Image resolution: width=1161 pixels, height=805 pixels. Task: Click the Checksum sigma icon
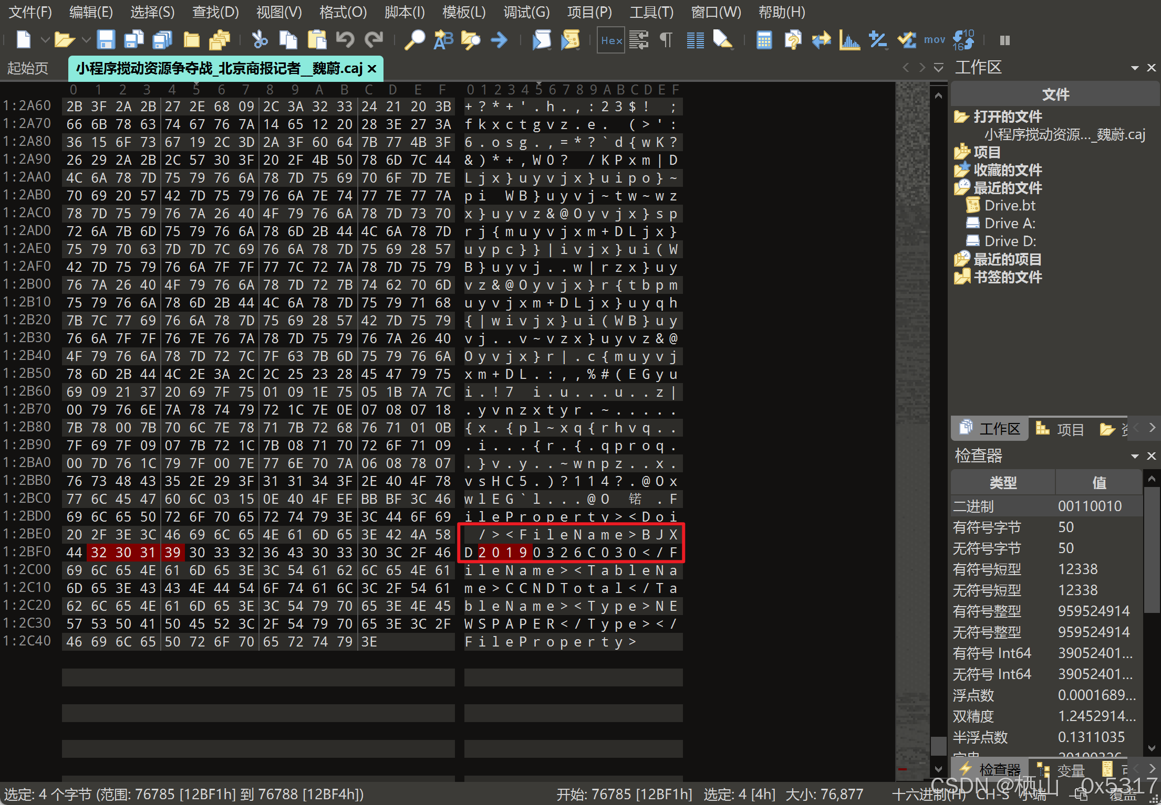coord(906,40)
